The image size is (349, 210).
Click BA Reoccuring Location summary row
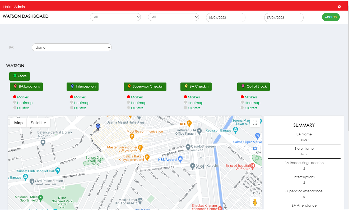pos(304,166)
